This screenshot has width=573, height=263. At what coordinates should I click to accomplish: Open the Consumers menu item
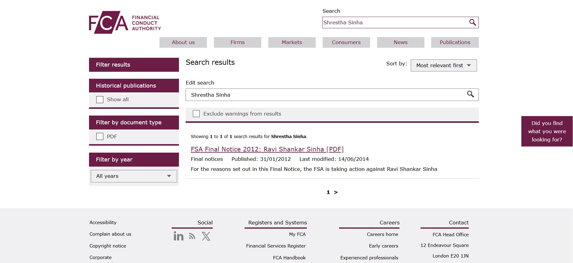tap(346, 43)
